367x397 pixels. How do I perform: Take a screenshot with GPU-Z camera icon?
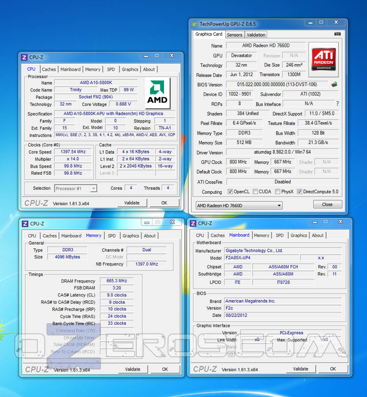337,34
